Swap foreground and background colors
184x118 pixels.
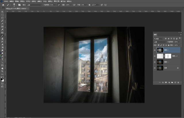click(3, 77)
